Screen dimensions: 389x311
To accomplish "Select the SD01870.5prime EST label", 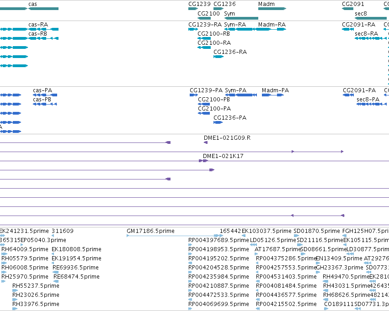I will point(317,231).
